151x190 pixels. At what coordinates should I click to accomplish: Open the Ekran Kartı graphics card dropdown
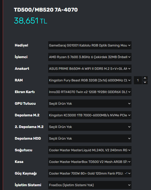[90, 92]
